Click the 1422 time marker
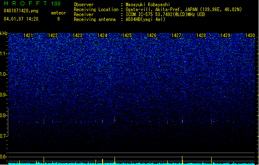This screenshot has width=259, height=165. [53, 35]
